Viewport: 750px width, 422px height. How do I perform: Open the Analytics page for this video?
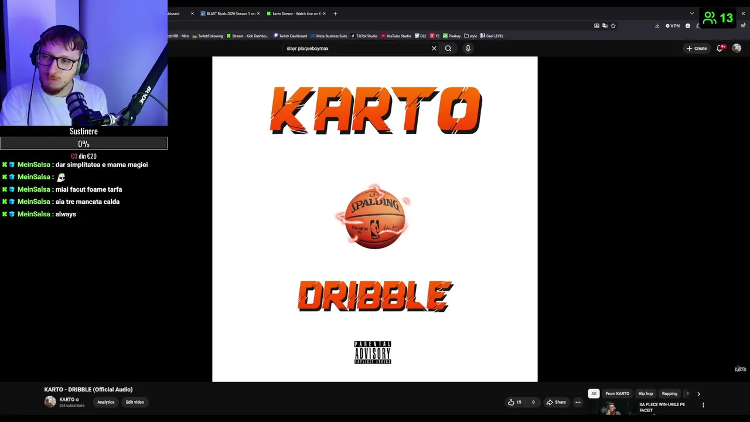click(x=105, y=402)
